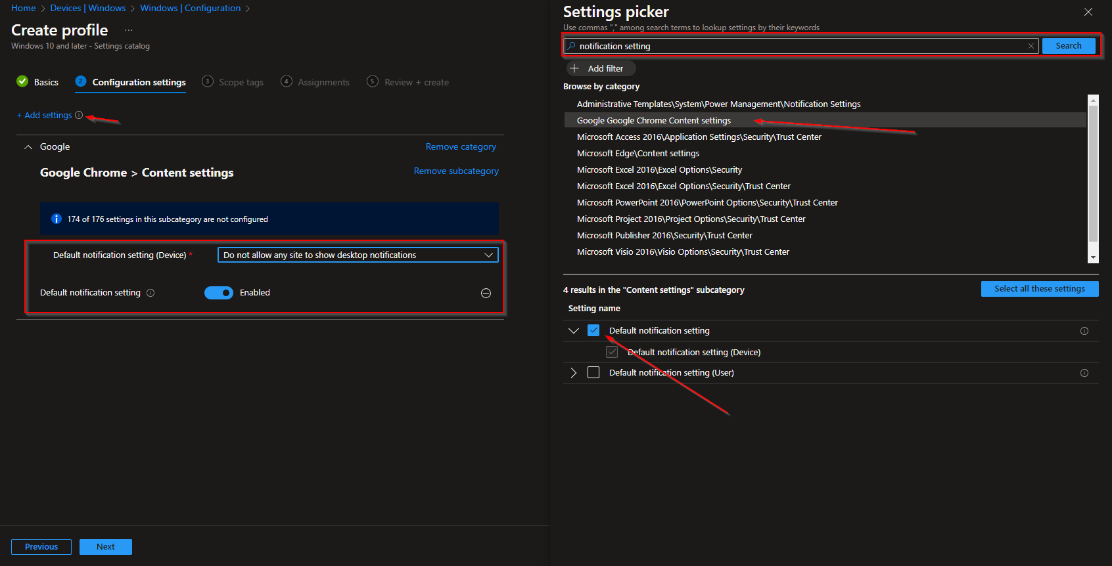Toggle Default notification setting (Device) checkbox
Screen dimensions: 1112x566
tap(612, 352)
